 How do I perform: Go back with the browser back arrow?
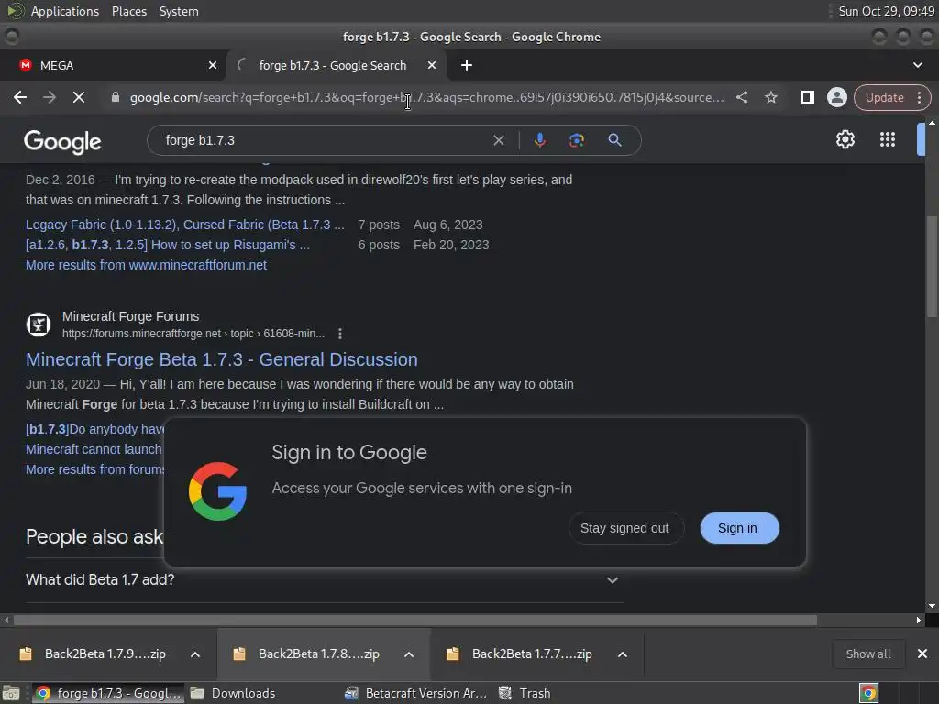point(20,97)
